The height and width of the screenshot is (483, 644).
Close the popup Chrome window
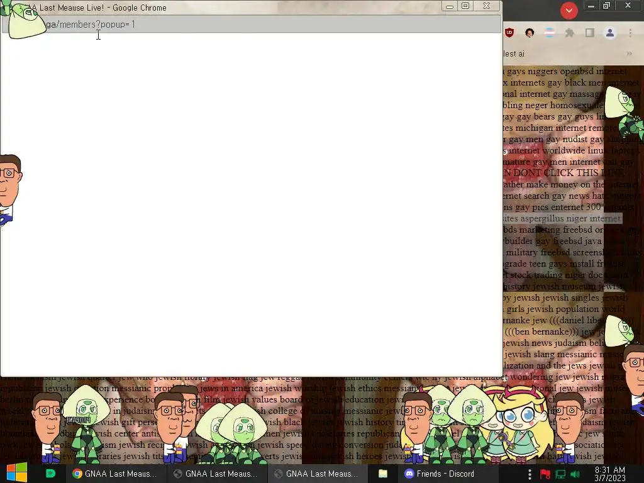pyautogui.click(x=487, y=6)
